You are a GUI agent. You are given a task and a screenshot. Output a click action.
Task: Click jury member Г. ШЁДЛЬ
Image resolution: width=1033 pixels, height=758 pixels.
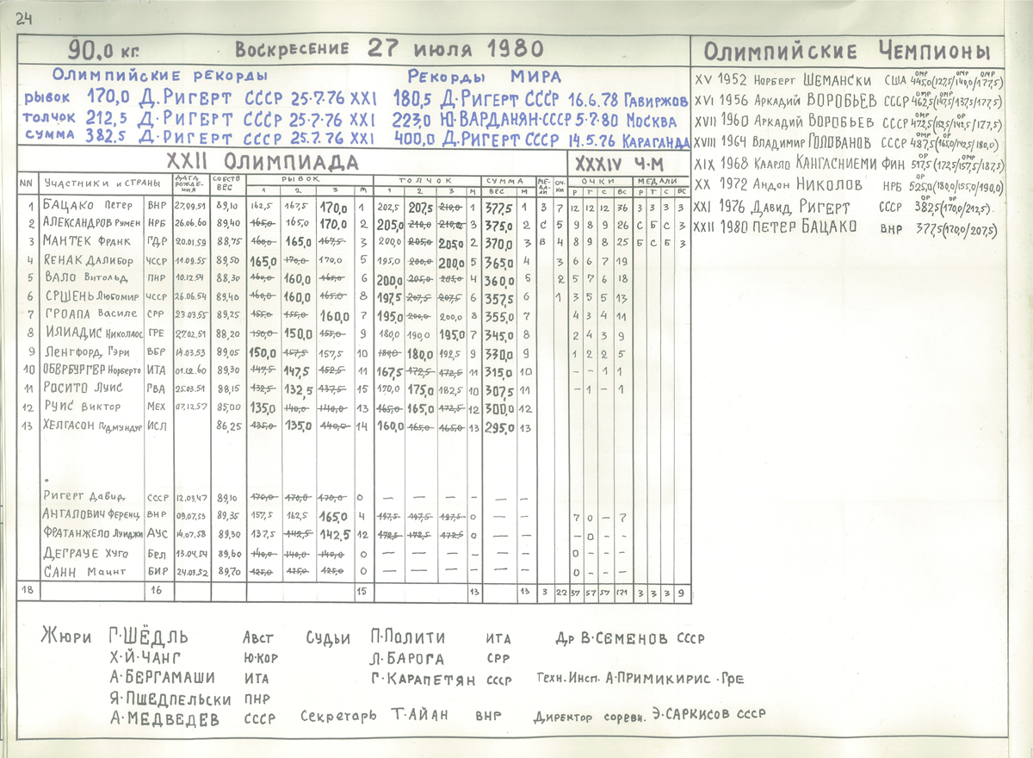tap(149, 637)
